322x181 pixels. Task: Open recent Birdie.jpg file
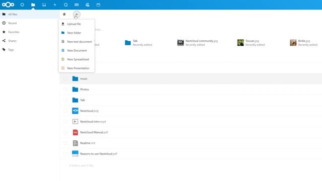[x=304, y=43]
